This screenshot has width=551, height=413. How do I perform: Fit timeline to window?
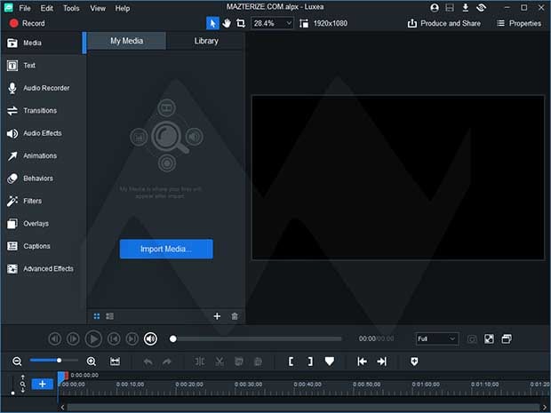point(115,361)
